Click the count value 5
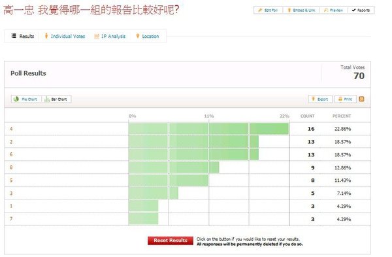Screen dimensions: 392x257 click(313, 194)
